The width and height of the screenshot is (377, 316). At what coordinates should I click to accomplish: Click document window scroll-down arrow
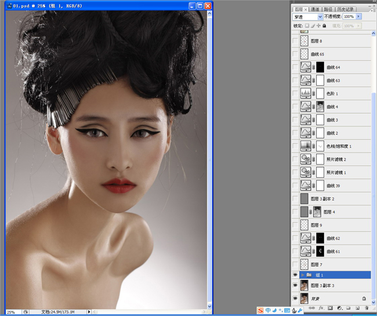click(x=209, y=306)
